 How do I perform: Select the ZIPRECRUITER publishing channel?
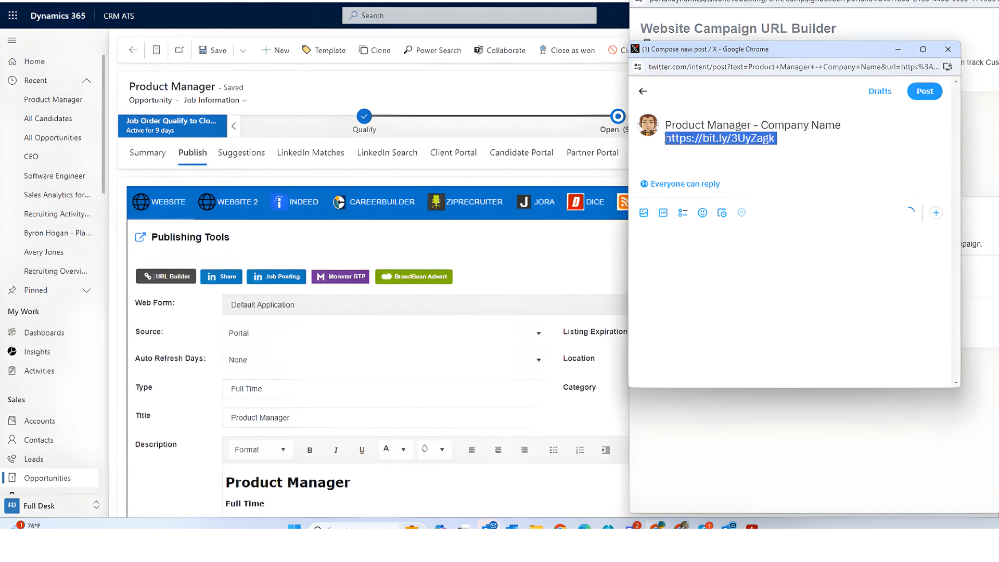465,202
